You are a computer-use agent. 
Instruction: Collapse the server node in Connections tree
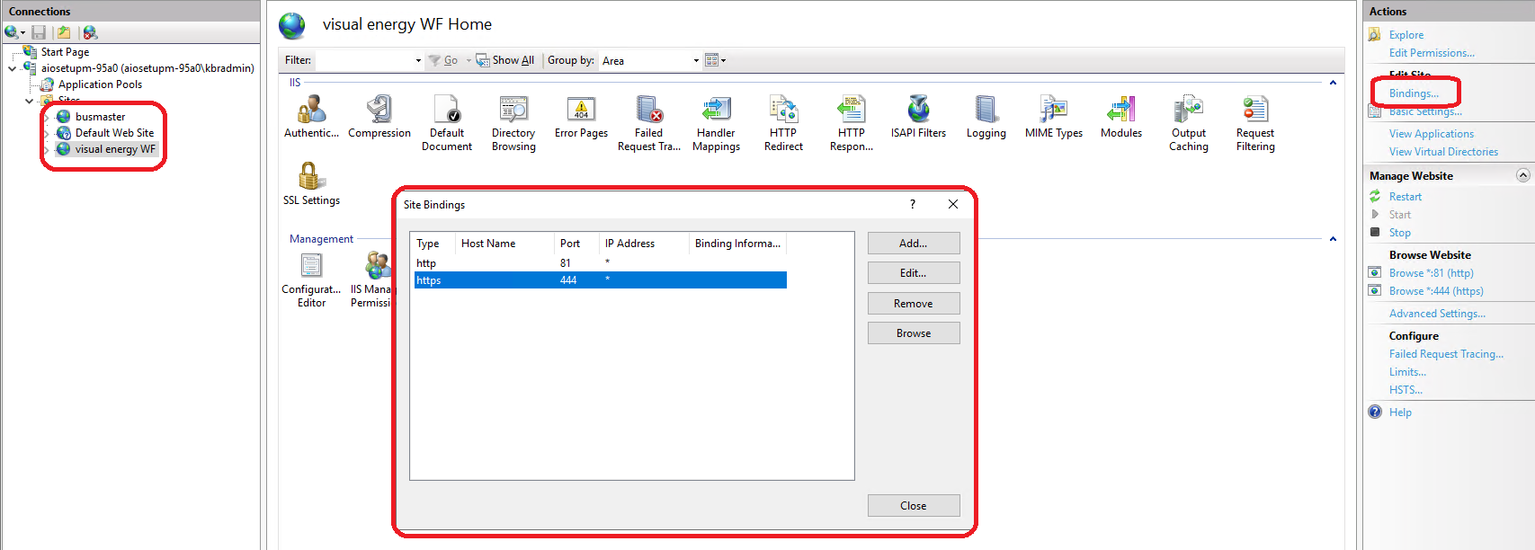(x=13, y=68)
